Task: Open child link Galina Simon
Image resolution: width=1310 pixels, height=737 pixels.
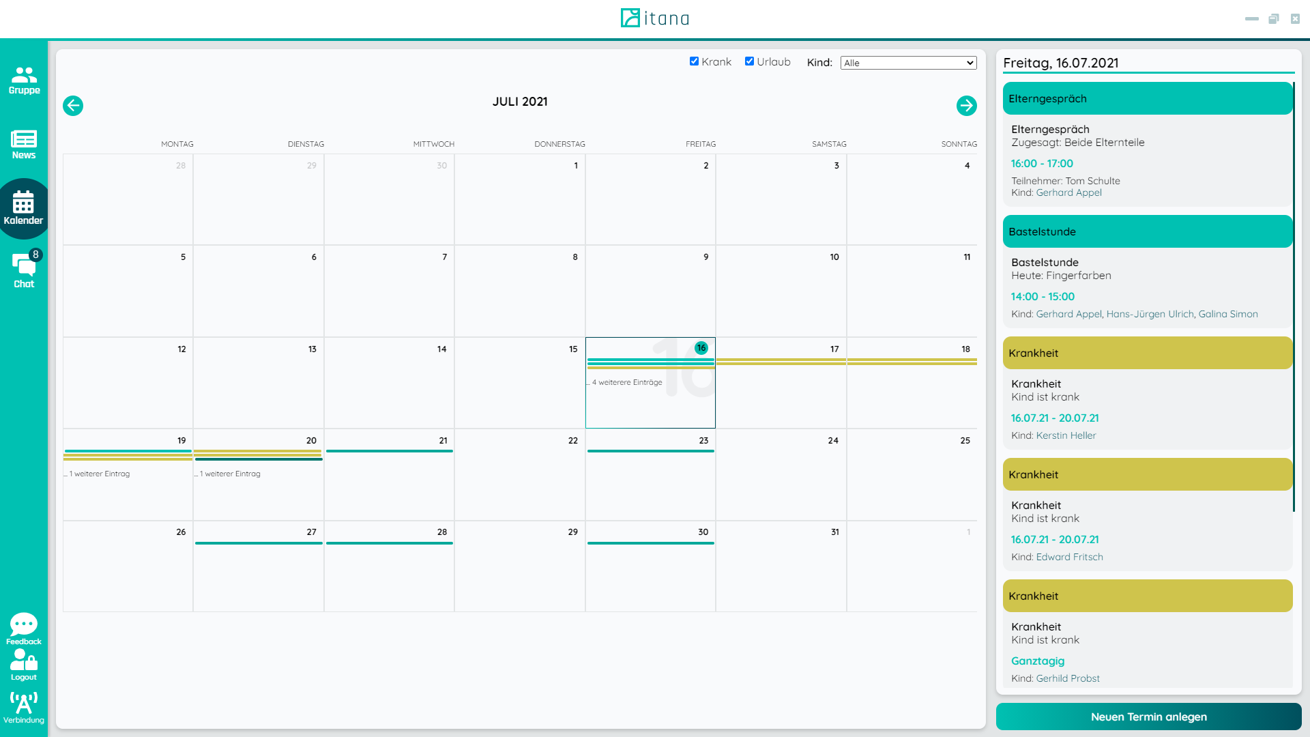Action: [x=1228, y=314]
